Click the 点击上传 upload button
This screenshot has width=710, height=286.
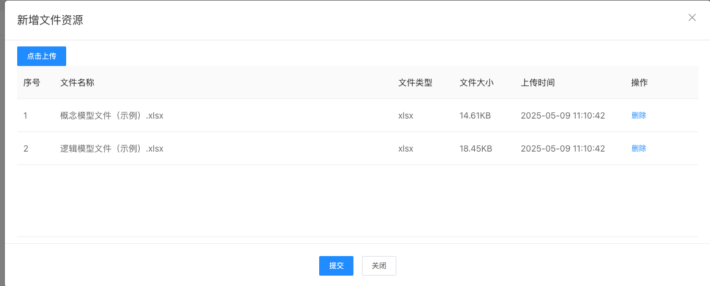tap(42, 56)
